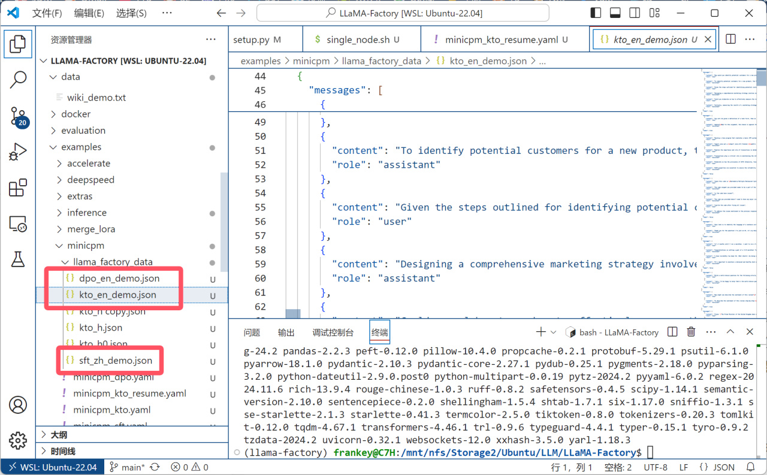Image resolution: width=767 pixels, height=475 pixels.
Task: Open Source Control view with 20 badge
Action: (x=18, y=116)
